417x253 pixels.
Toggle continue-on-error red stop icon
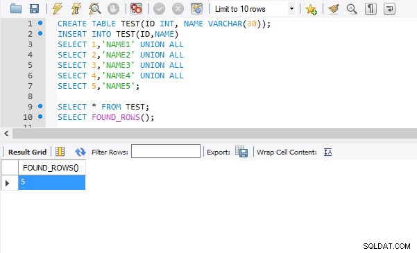(x=137, y=9)
